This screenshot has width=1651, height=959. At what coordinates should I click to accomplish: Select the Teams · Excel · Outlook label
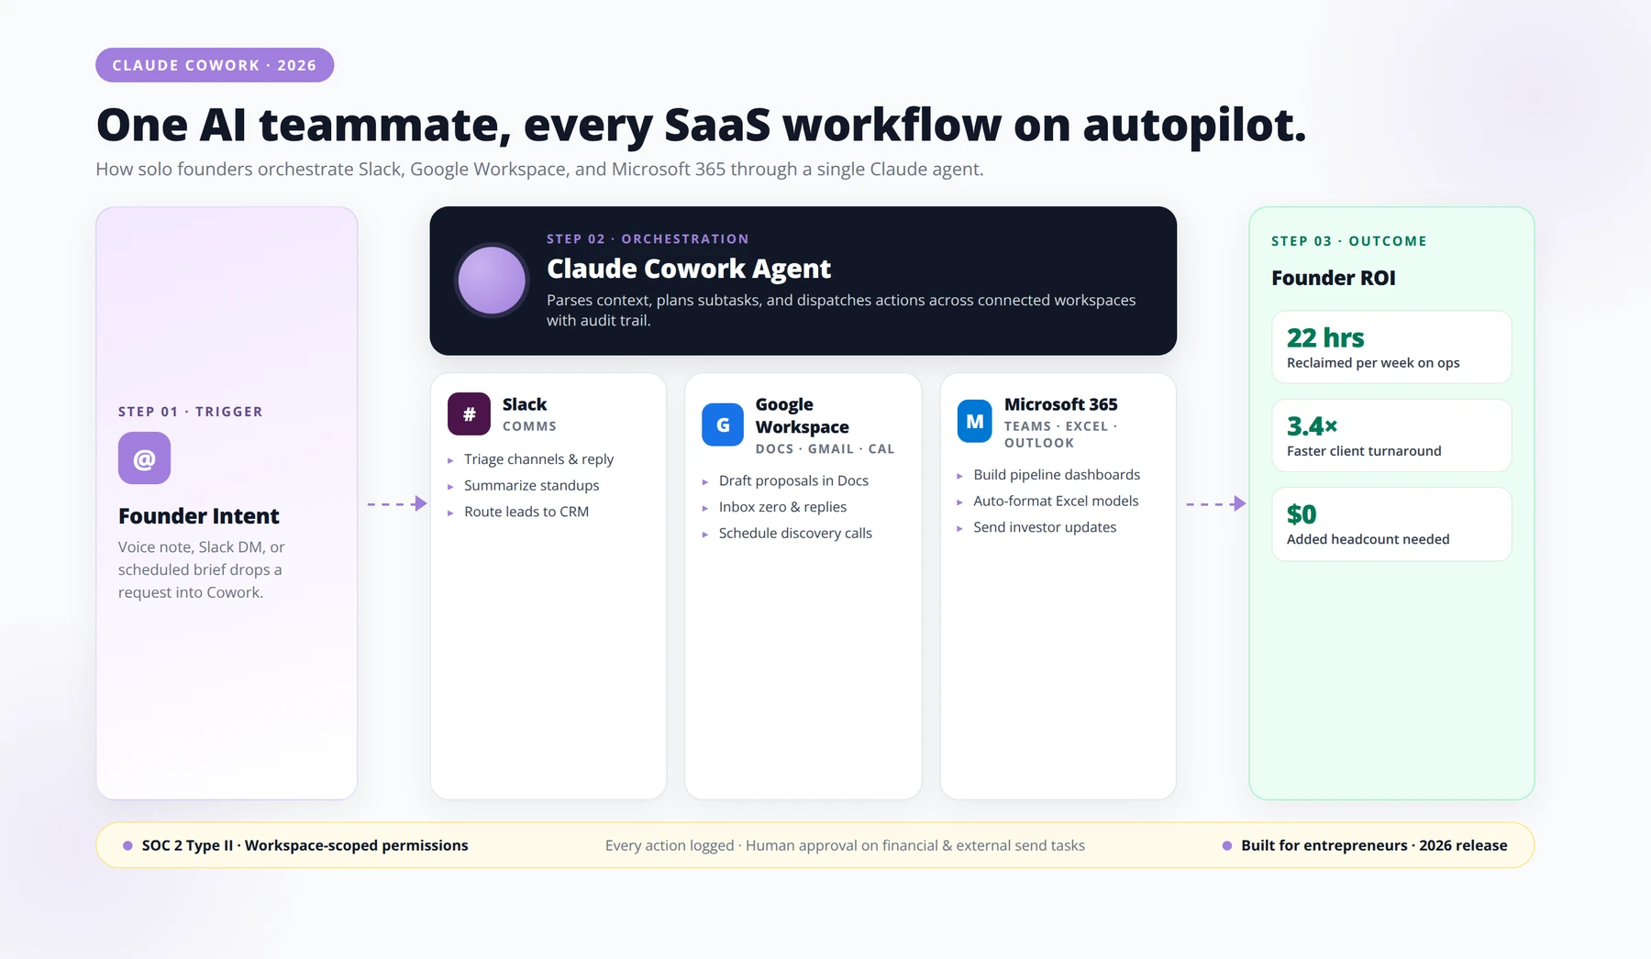[x=1060, y=435]
